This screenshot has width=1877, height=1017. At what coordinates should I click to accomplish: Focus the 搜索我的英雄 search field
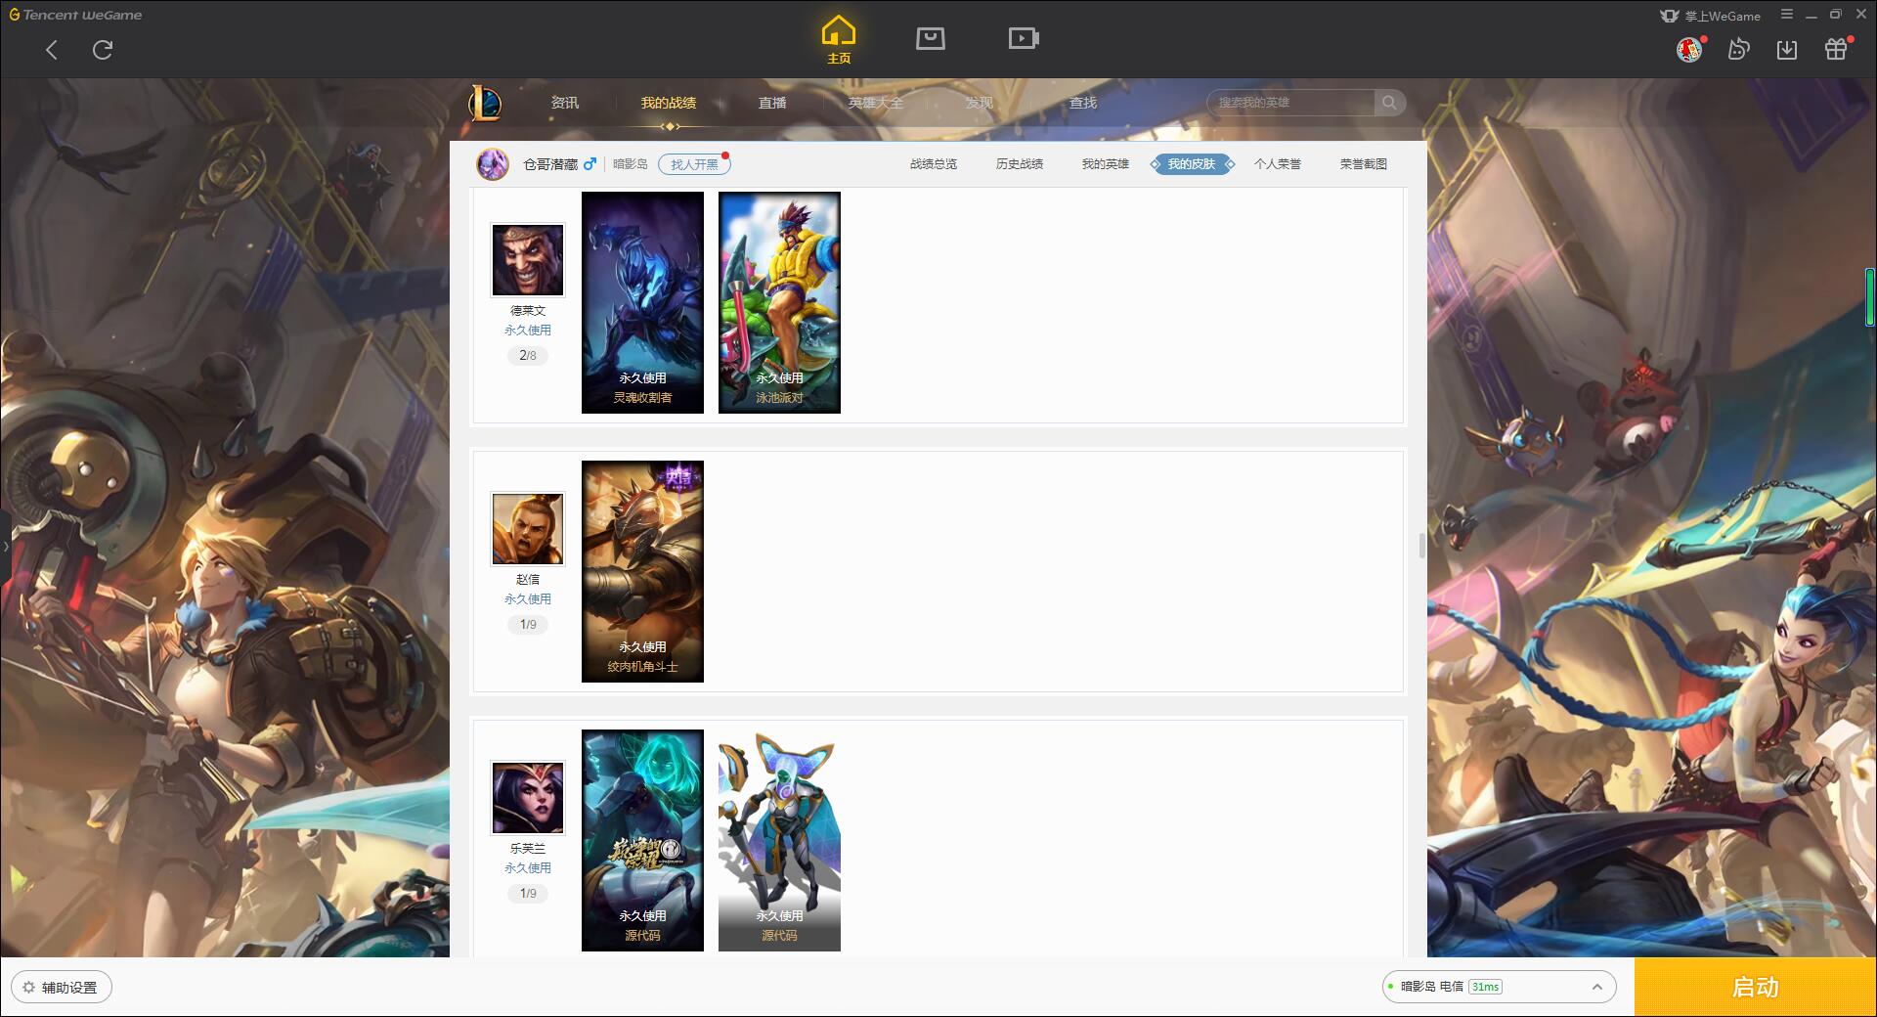click(x=1292, y=103)
